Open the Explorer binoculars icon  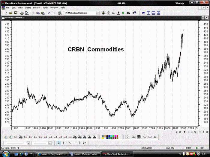tap(128, 13)
